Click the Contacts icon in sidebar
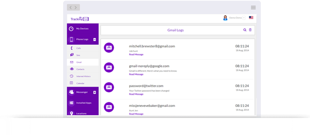310x135 pixels. [72, 69]
